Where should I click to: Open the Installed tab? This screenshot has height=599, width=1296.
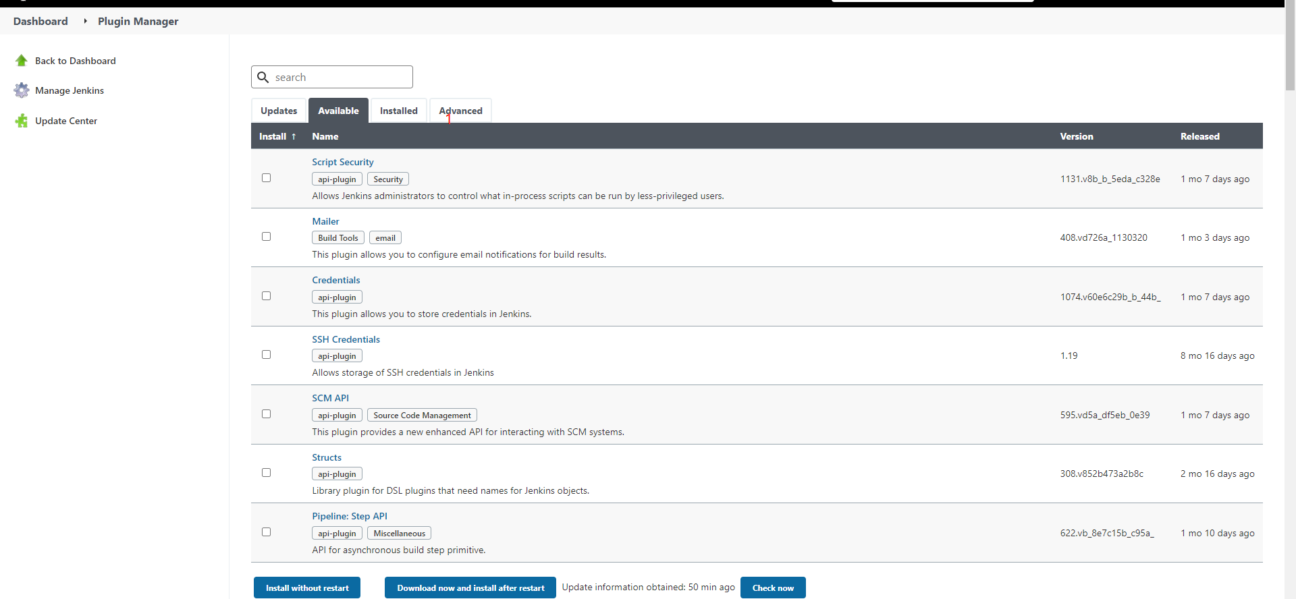pyautogui.click(x=398, y=111)
